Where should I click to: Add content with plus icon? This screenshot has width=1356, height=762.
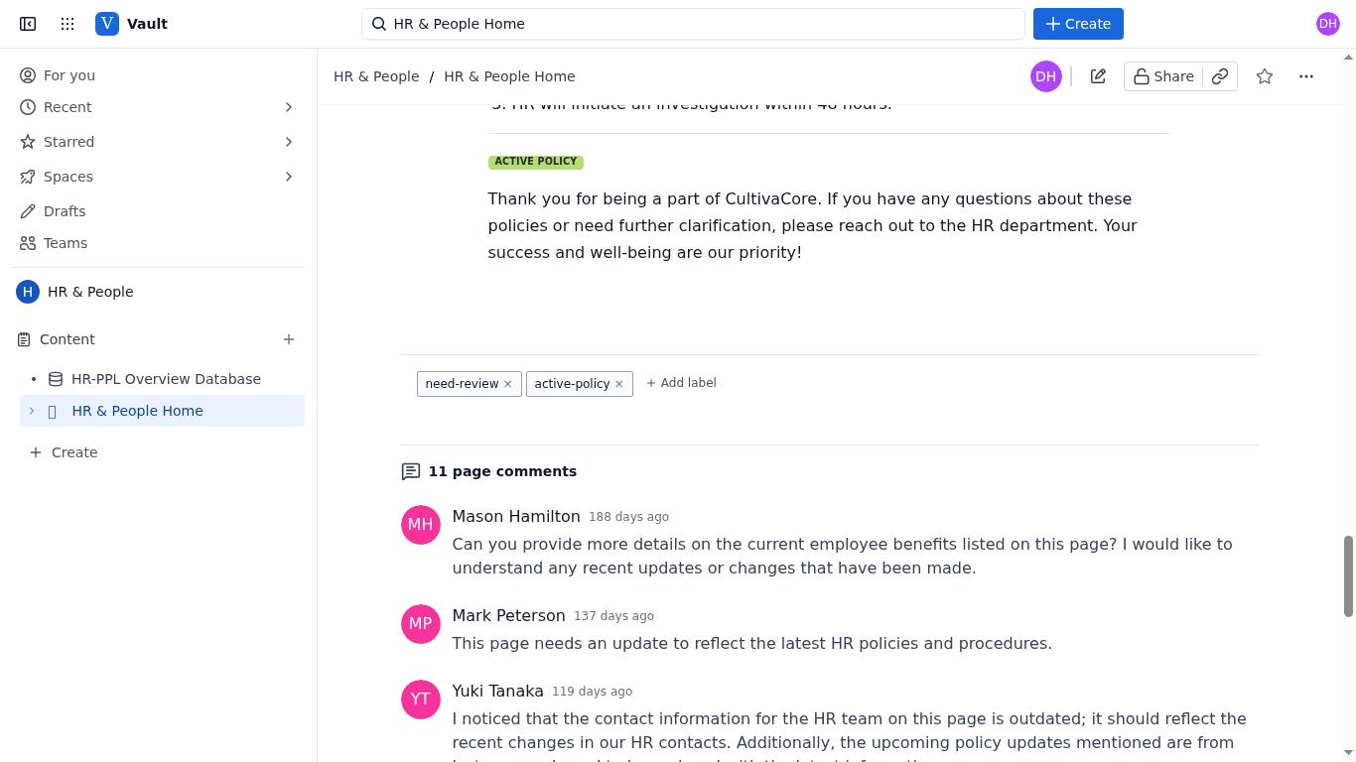point(289,339)
